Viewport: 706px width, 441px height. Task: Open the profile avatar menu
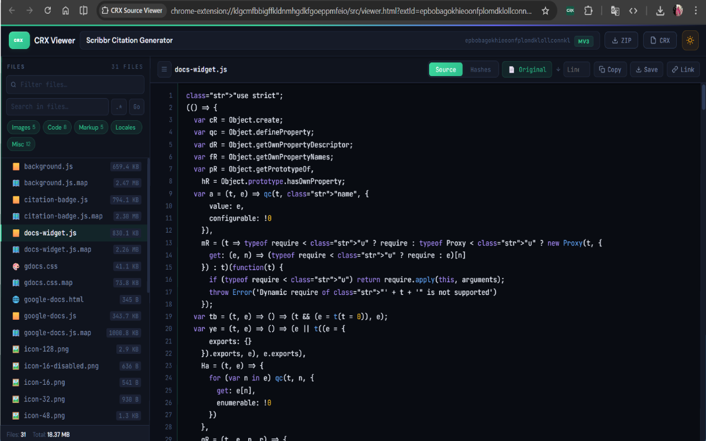tap(678, 10)
